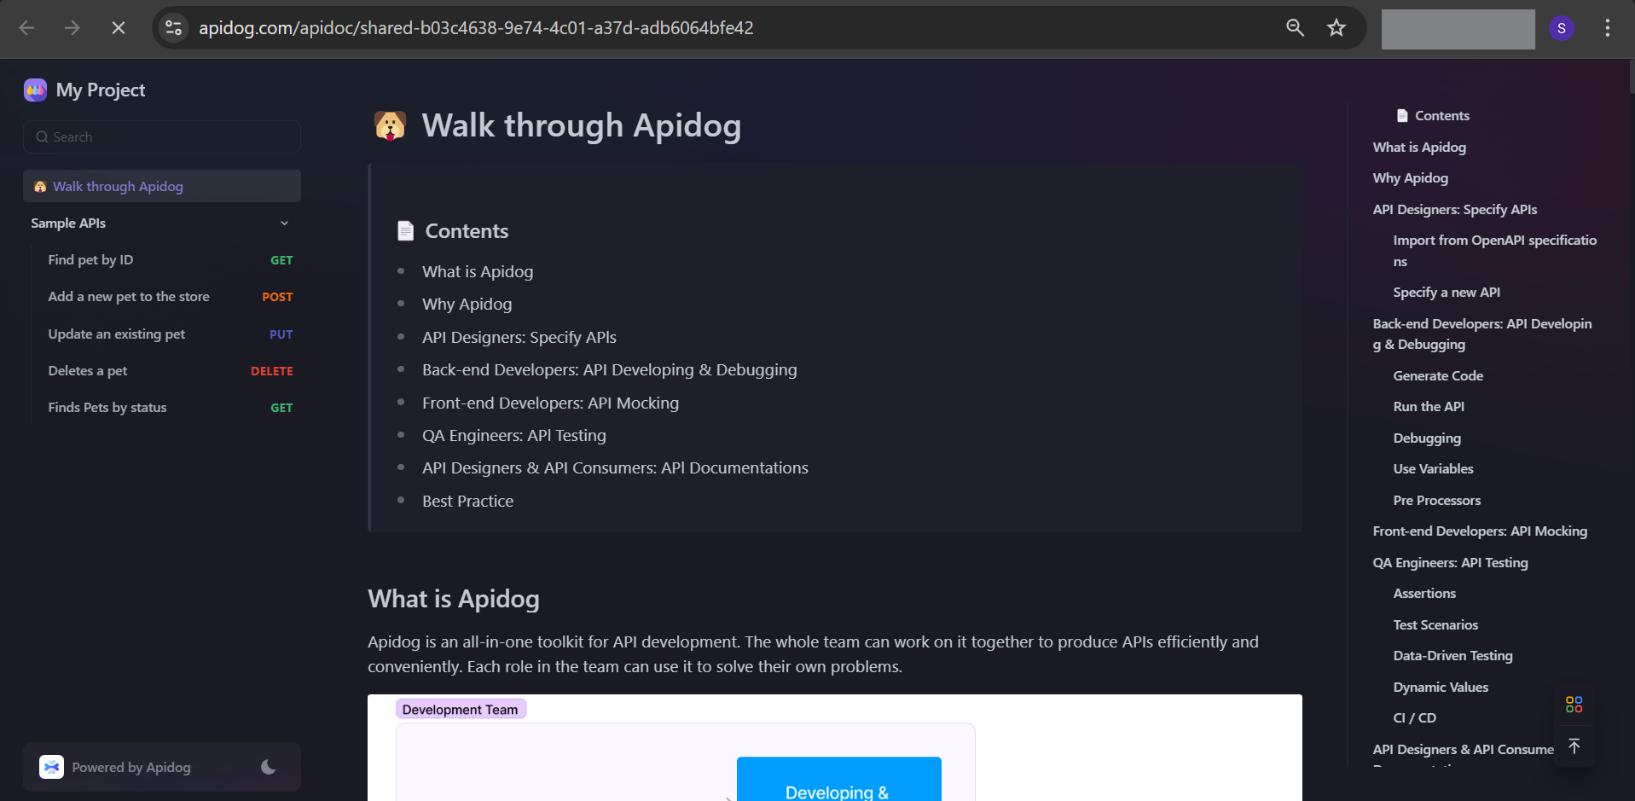Jump to Pre Processors outline item

(x=1437, y=500)
